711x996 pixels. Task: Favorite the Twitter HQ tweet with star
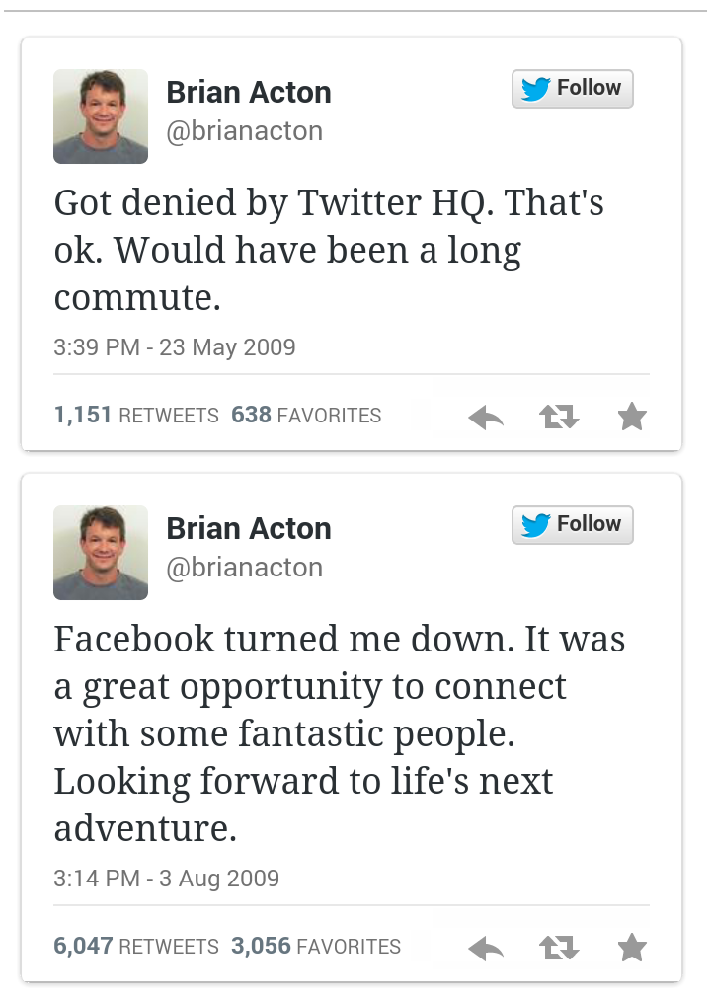pos(631,418)
